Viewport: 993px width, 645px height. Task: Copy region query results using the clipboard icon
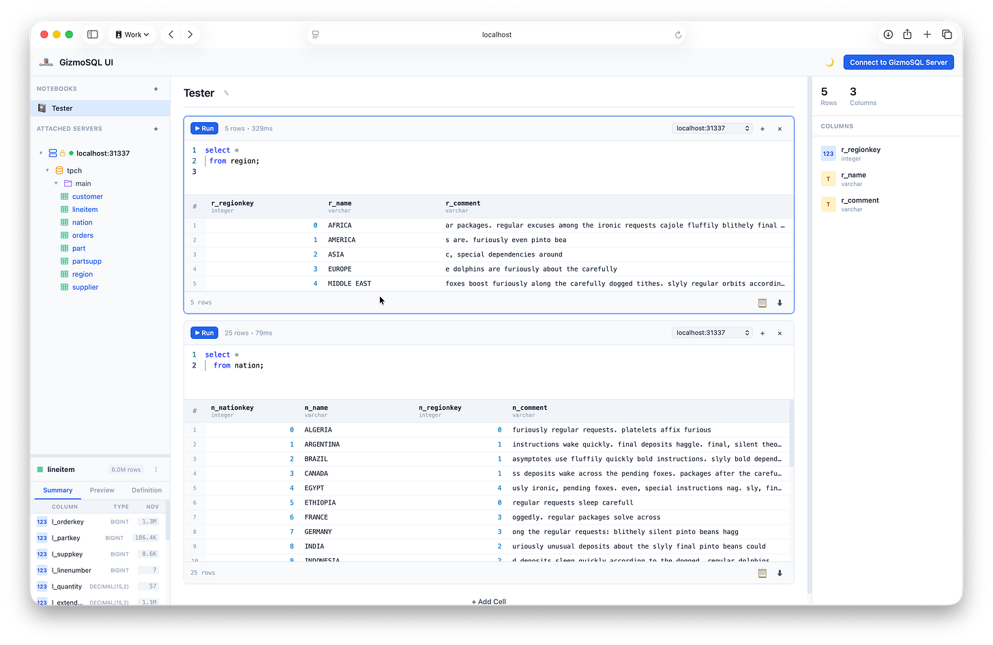tap(762, 302)
